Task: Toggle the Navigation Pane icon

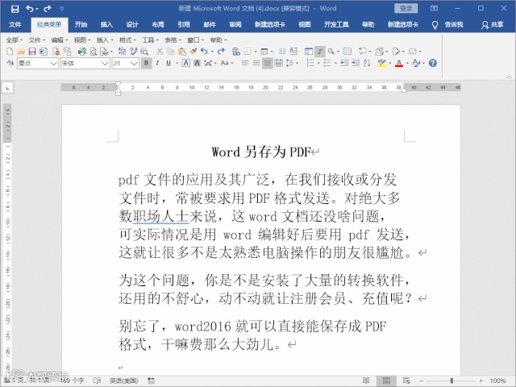Action: point(309,52)
